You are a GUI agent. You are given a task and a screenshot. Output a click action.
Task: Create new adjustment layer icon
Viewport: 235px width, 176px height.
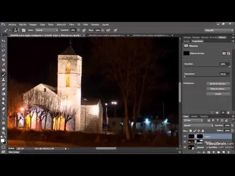pos(213,152)
